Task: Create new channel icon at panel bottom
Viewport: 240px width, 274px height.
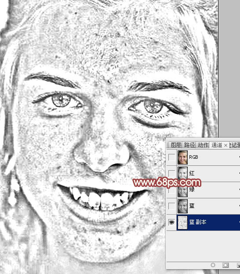Action: [x=238, y=266]
